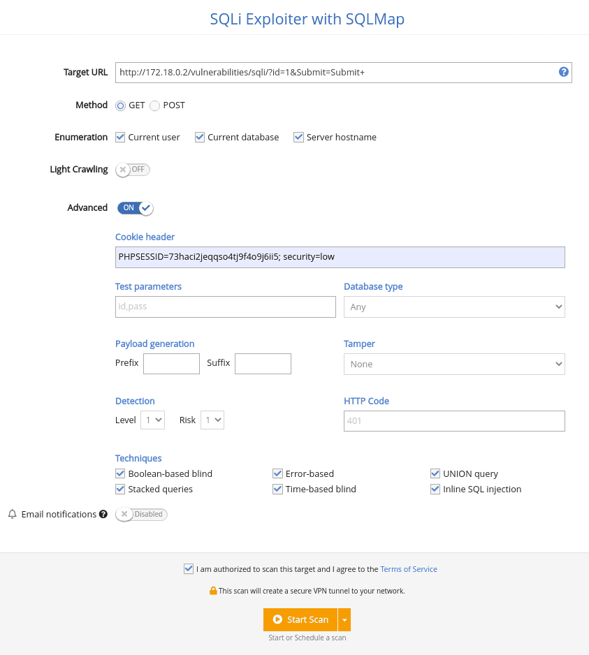Select the POST method radio button
Image resolution: width=589 pixels, height=655 pixels.
[x=154, y=105]
